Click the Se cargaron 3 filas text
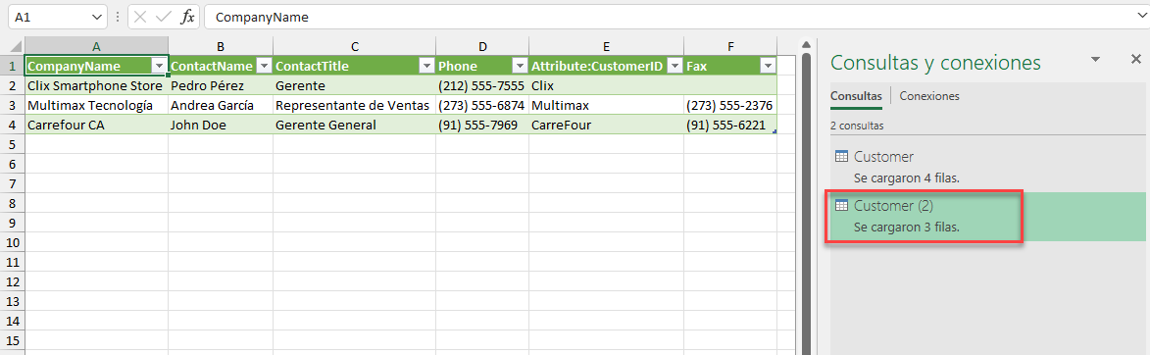This screenshot has height=355, width=1150. point(907,227)
